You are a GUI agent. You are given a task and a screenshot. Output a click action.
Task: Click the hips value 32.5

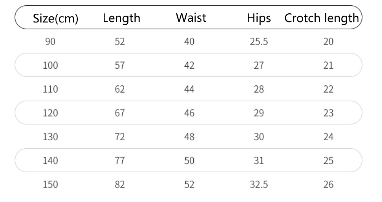click(258, 185)
